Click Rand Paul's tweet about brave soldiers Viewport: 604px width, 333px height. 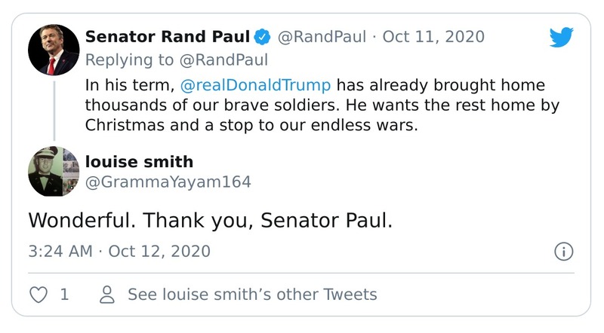click(322, 105)
